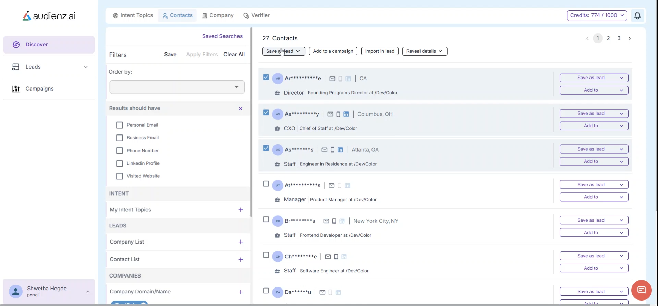Screen dimensions: 658x306
Task: Select the Product Manager contact checkbox
Action: 266,184
